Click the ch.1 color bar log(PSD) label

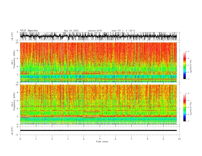point(191,67)
